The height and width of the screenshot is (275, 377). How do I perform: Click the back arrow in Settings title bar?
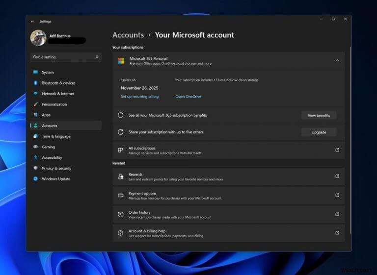coord(32,22)
